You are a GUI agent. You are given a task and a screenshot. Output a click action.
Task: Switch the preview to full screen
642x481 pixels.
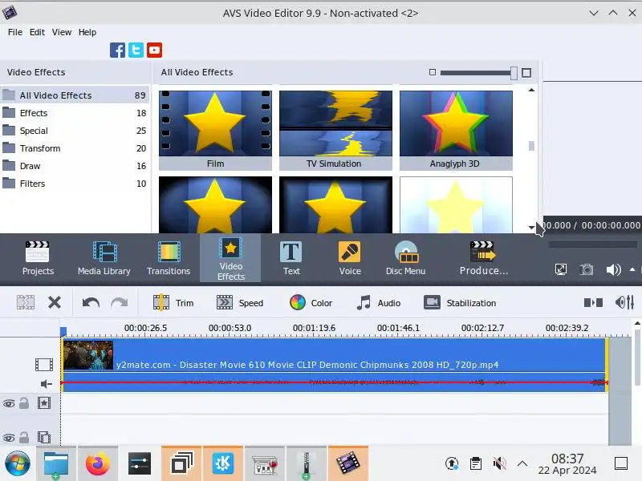560,269
